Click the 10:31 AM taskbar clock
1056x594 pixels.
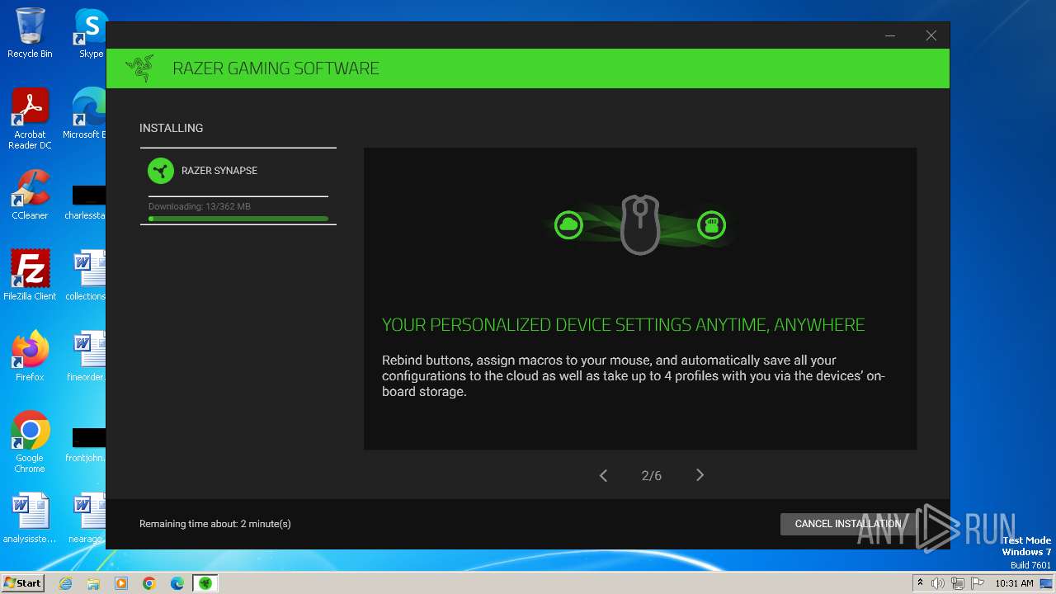[x=1014, y=583]
